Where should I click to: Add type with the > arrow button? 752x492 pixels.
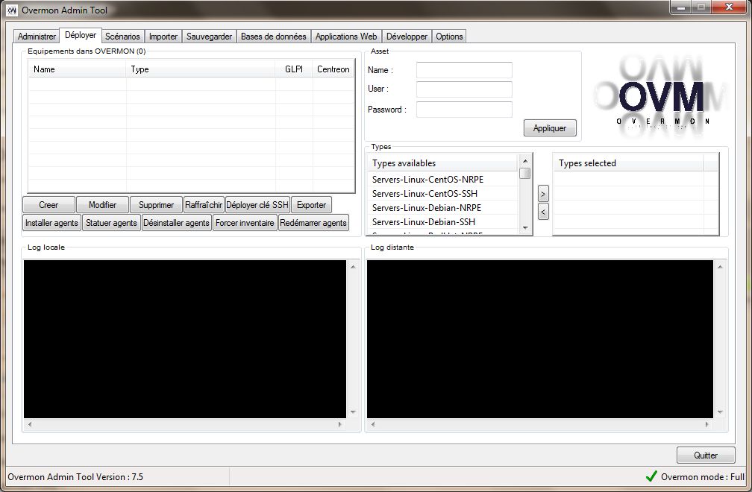(x=543, y=194)
